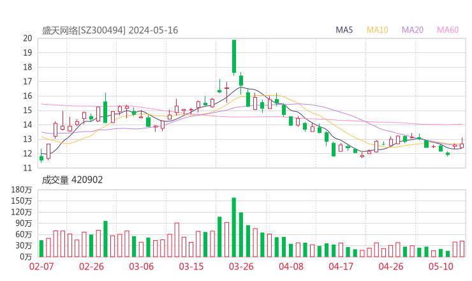Click the last red candlestick on the right

click(x=462, y=146)
